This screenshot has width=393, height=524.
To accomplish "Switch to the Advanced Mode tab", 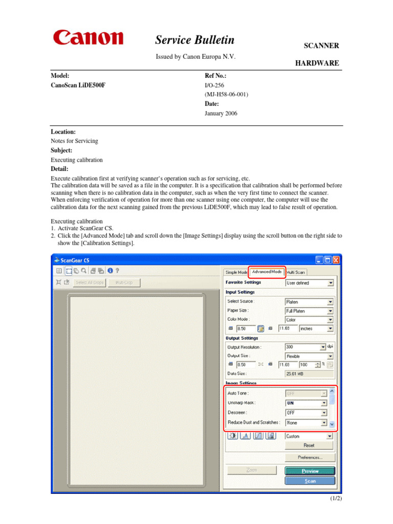I will tap(267, 272).
